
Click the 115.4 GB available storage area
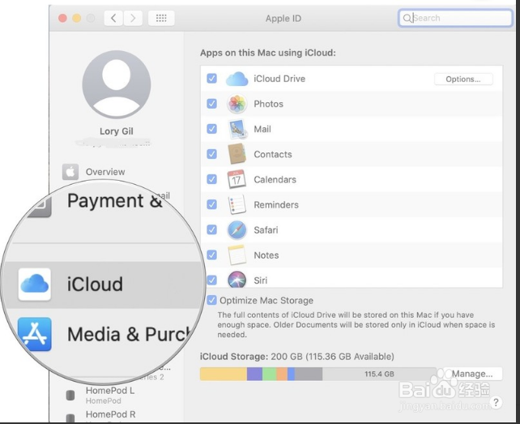click(379, 374)
